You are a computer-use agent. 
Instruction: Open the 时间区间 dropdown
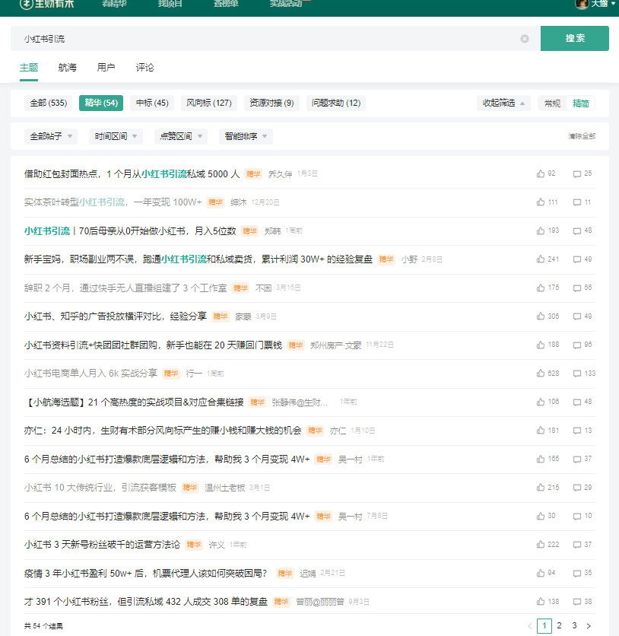coord(116,136)
